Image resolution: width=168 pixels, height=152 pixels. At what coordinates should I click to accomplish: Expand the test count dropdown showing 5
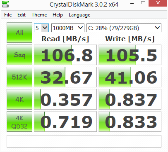(x=41, y=28)
